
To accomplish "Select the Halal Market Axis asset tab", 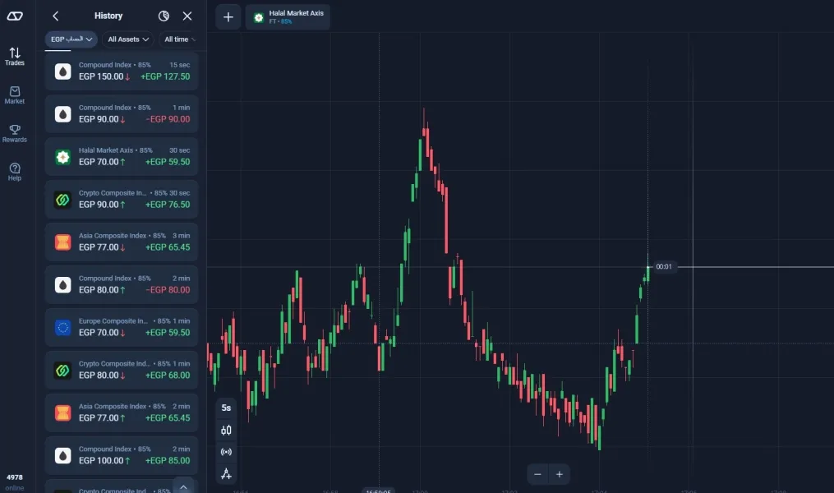I will (x=288, y=17).
